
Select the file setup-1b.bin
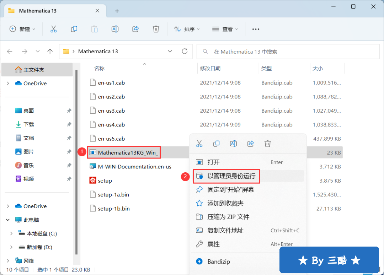114,209
